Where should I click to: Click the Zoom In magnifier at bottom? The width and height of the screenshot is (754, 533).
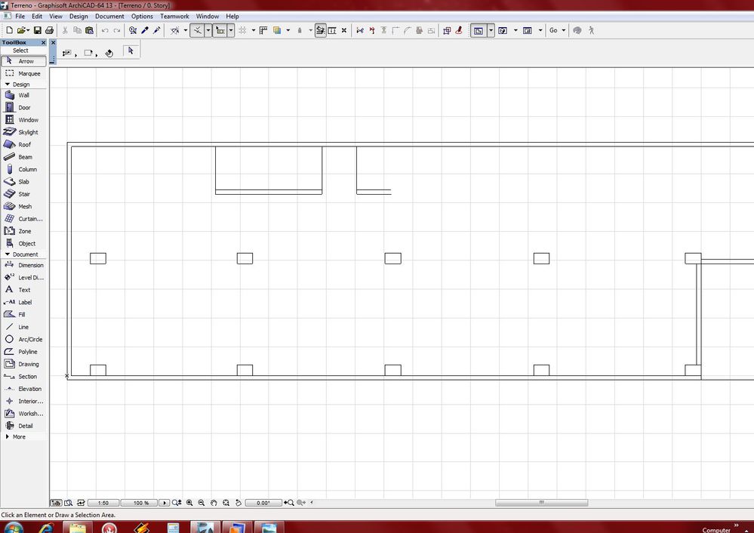189,503
